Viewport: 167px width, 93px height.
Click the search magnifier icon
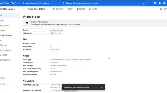[x=63, y=3]
